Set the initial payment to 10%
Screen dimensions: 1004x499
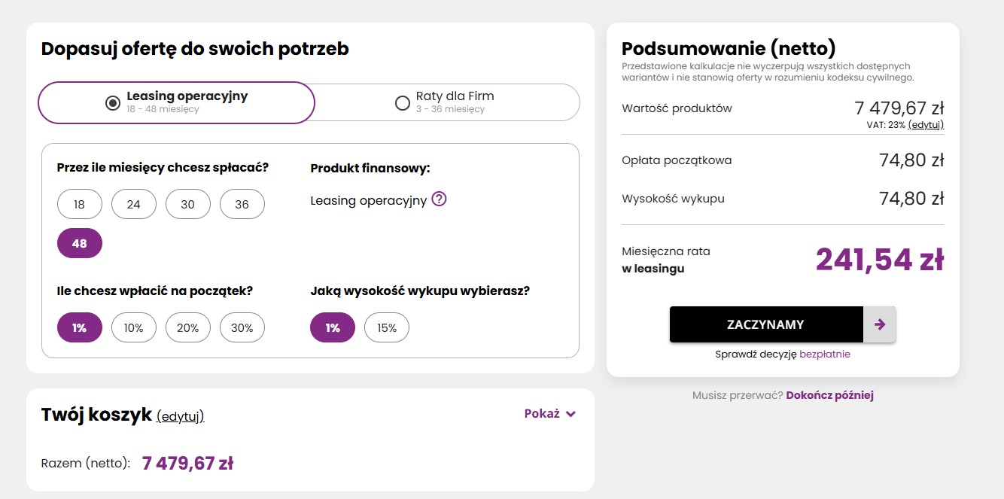coord(133,327)
